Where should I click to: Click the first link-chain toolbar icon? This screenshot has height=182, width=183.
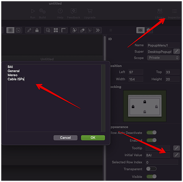point(75,30)
